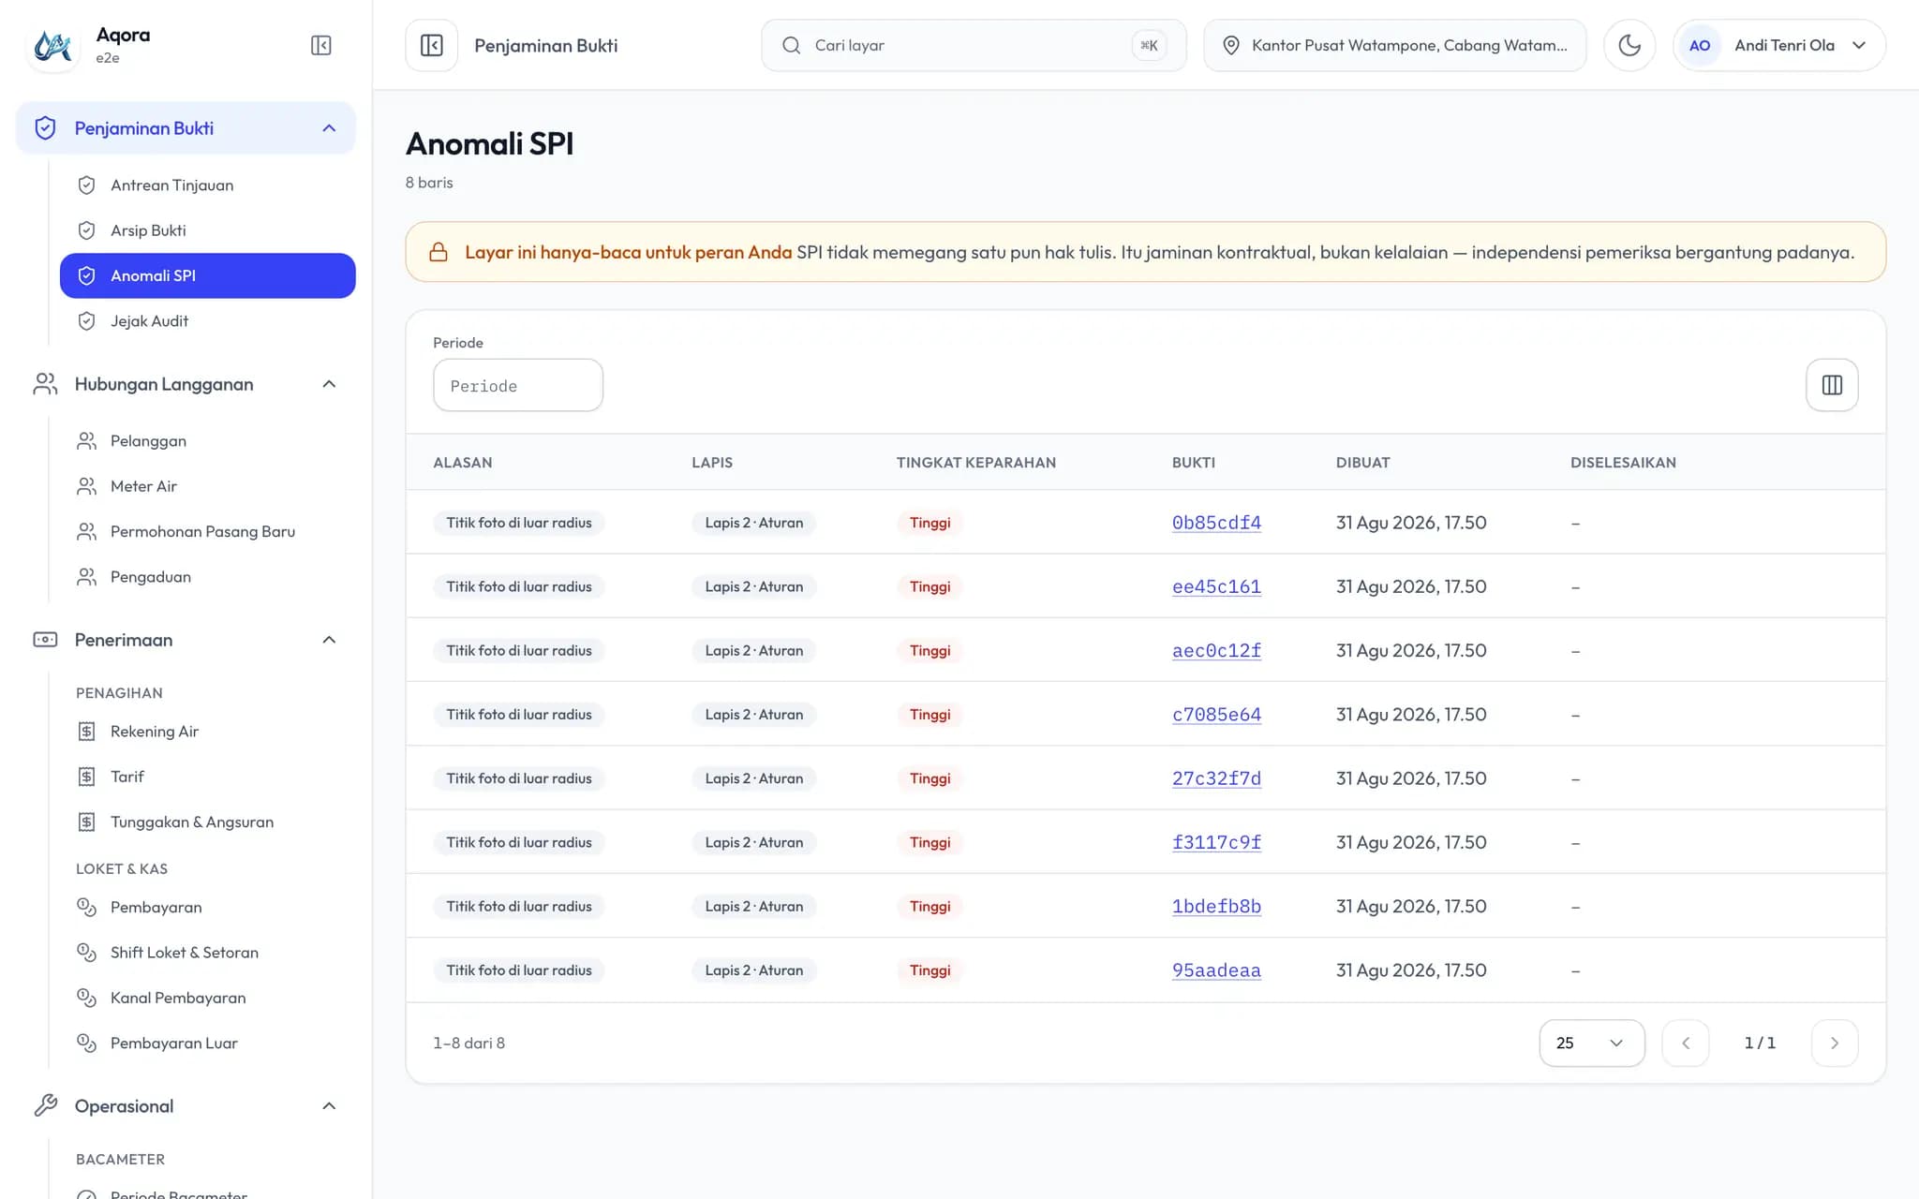This screenshot has height=1199, width=1919.
Task: Go to the previous page arrow
Action: tap(1685, 1043)
